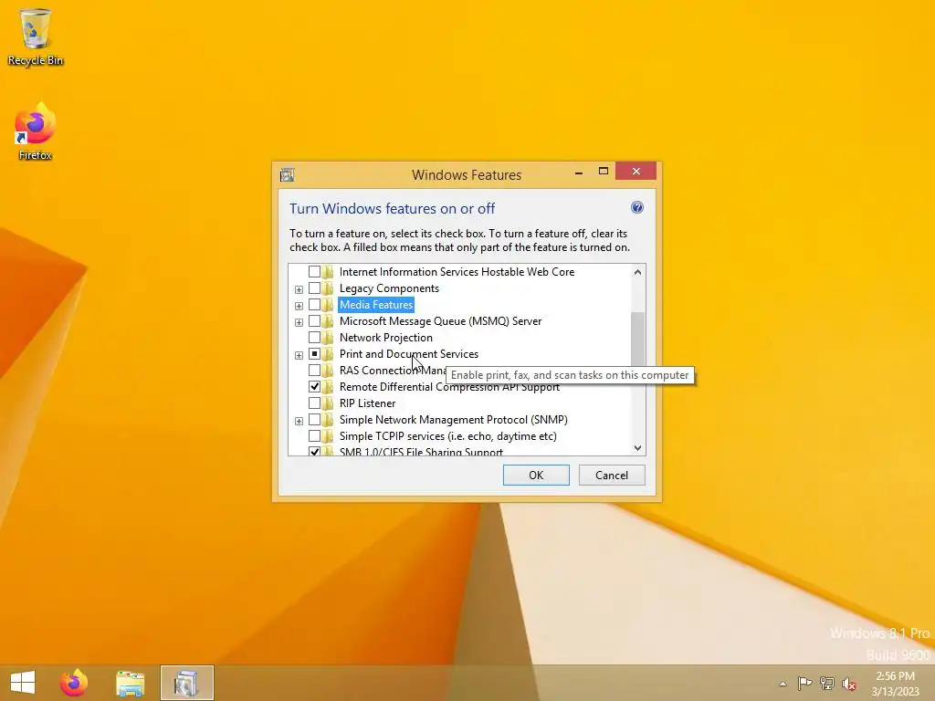
Task: Minimize the Windows Features window
Action: [578, 172]
